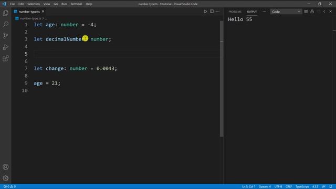Open the File menu
This screenshot has height=189, width=336.
[x=13, y=4]
